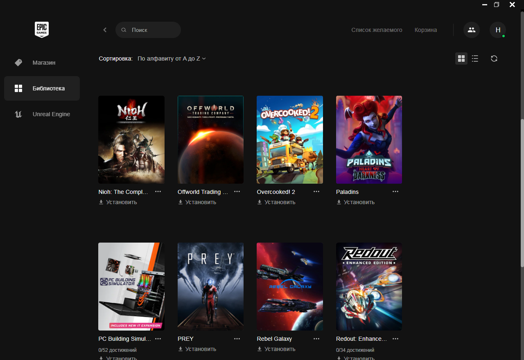Open more options for Nioh
524x360 pixels.
point(158,191)
